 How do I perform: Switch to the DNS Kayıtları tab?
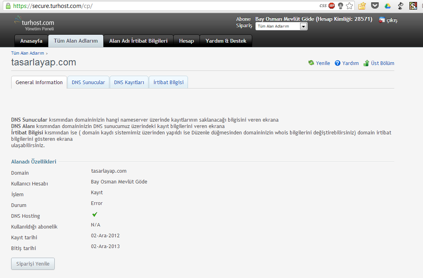coord(129,82)
